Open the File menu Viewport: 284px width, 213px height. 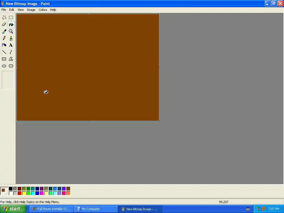pos(4,10)
